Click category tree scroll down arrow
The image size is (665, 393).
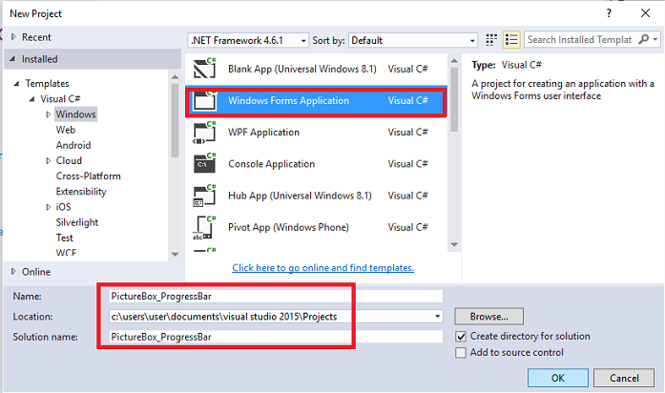click(175, 255)
